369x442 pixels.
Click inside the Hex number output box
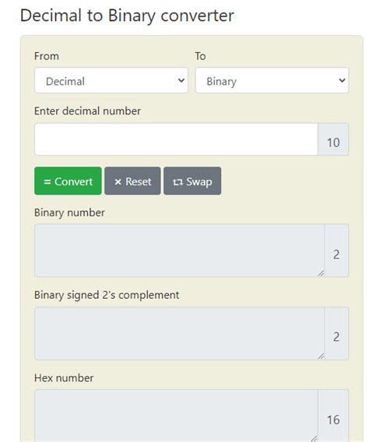point(176,416)
